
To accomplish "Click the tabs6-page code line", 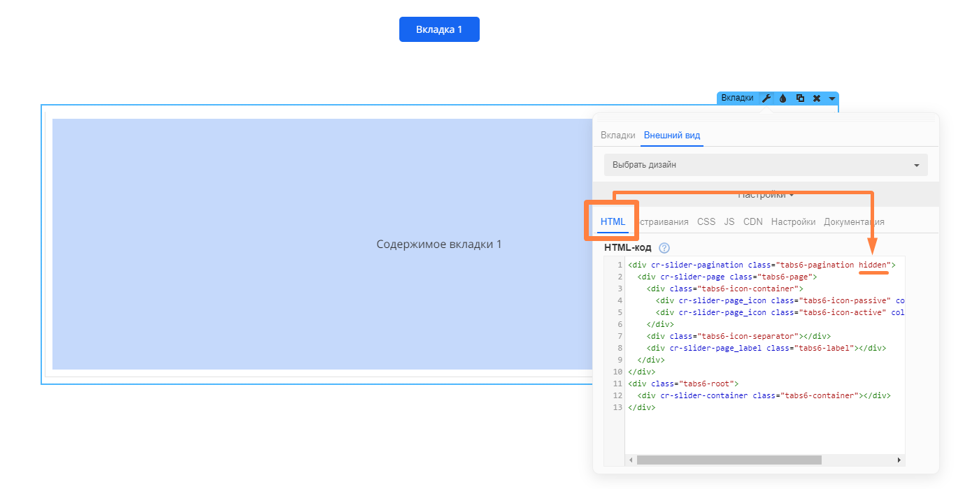I will 727,277.
